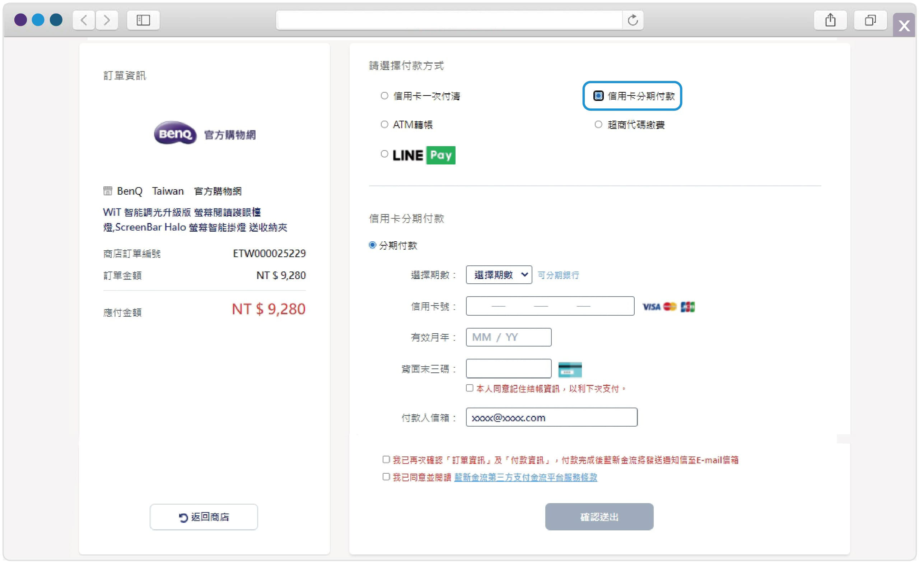
Task: Check 我已同意並閱讀 terms checkbox
Action: [386, 477]
